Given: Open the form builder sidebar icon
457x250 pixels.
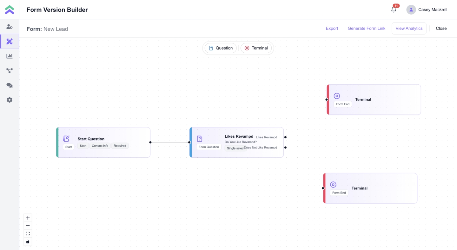Looking at the screenshot, I should pyautogui.click(x=10, y=41).
